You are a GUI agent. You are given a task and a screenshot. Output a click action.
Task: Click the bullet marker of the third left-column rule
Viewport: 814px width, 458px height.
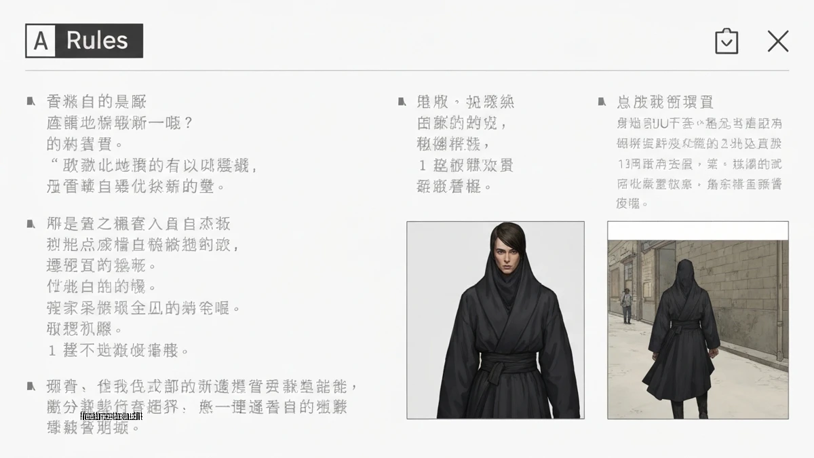click(31, 386)
